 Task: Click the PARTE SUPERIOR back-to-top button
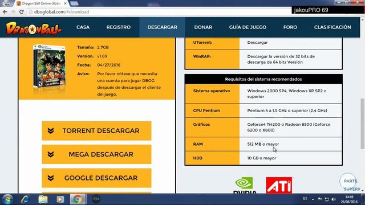coord(348,182)
